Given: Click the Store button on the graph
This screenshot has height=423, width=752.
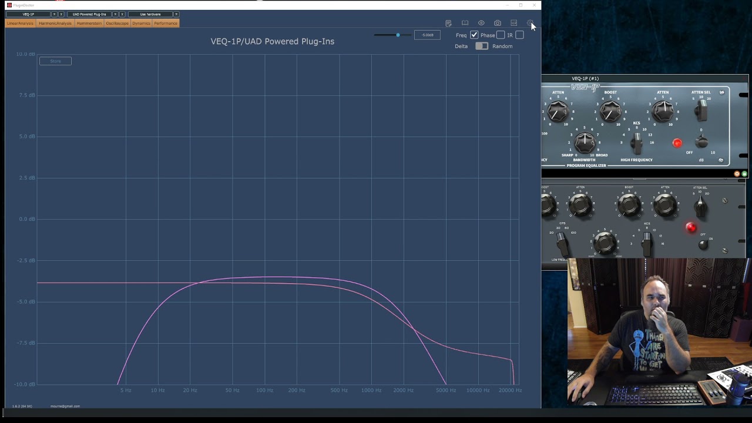Looking at the screenshot, I should pos(55,61).
